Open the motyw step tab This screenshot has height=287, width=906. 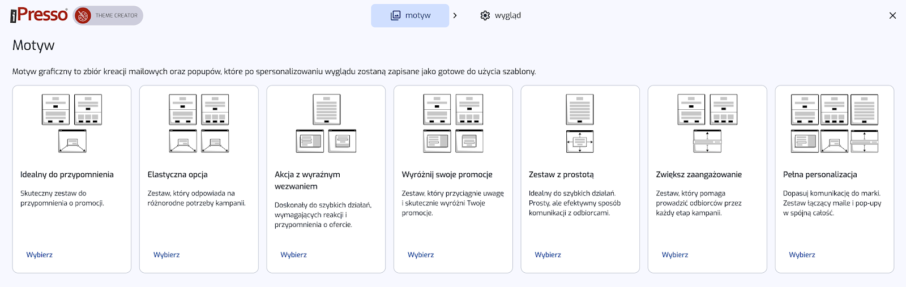[410, 15]
